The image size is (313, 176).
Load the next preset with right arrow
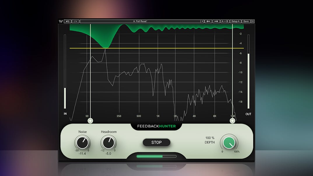tap(216, 21)
